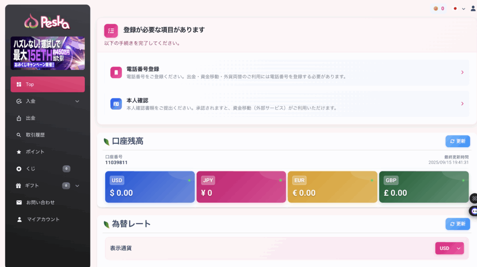Click the envelope icon for お問い合わせ
The image size is (477, 267).
(19, 202)
